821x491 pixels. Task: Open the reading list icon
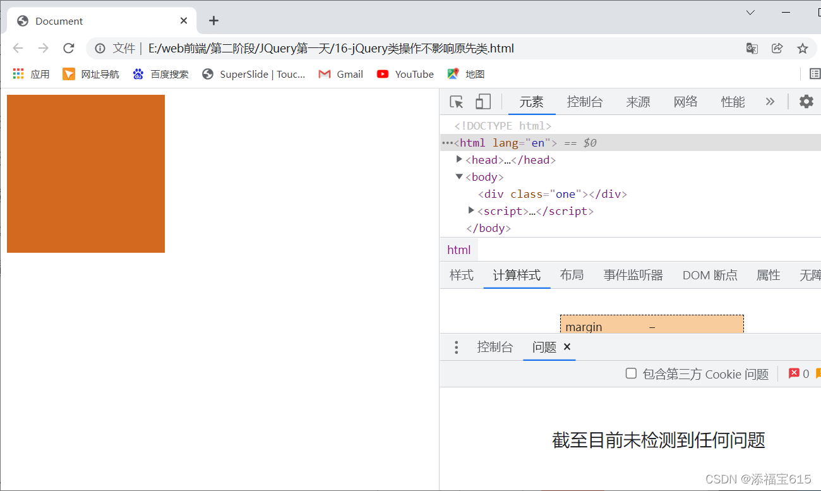point(815,74)
